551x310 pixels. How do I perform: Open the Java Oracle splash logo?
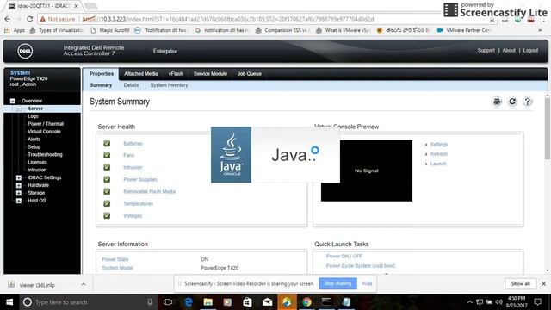pos(231,155)
